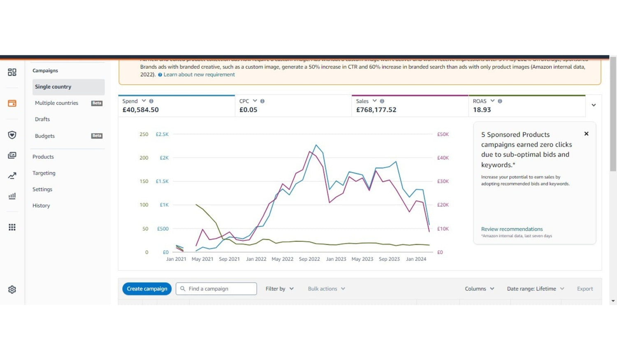This screenshot has height=360, width=617.
Task: Open the Columns dropdown
Action: pyautogui.click(x=479, y=289)
